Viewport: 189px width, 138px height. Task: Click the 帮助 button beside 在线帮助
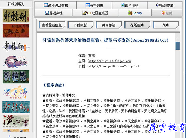pos(165,25)
